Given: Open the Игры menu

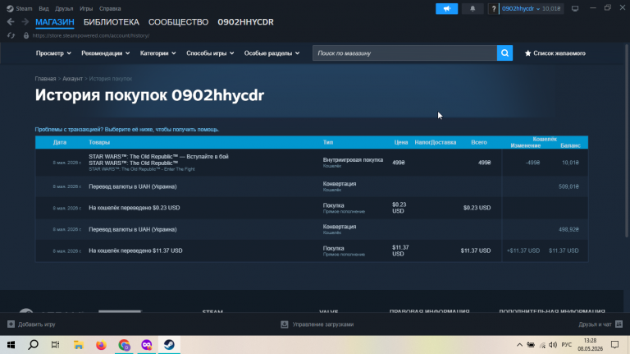Looking at the screenshot, I should [x=86, y=8].
